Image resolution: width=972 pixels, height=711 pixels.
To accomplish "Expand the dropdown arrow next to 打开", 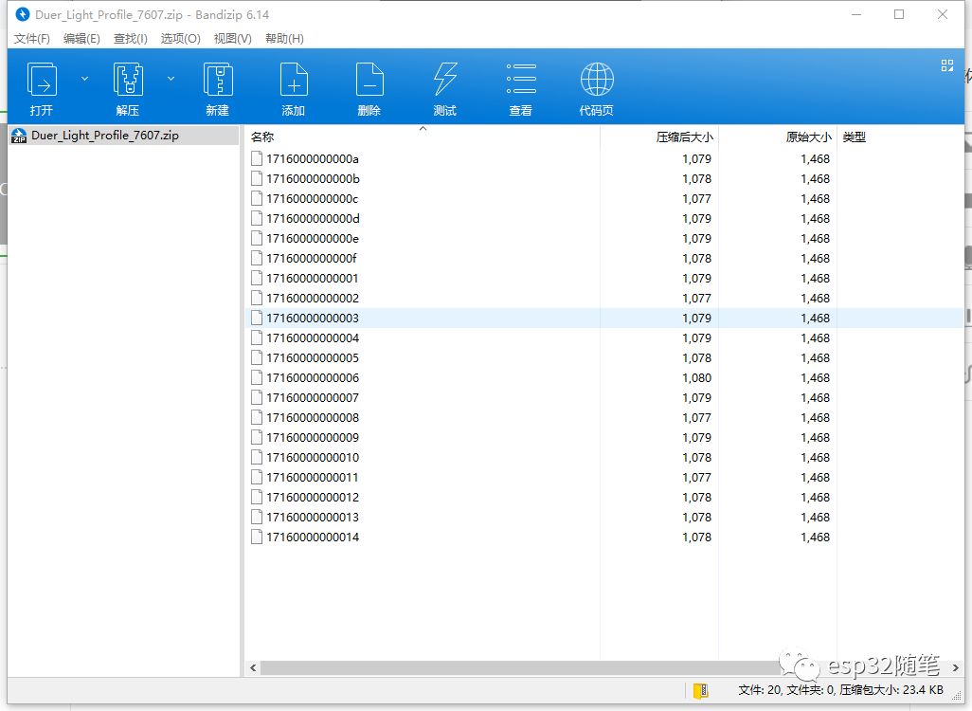I will [x=85, y=79].
